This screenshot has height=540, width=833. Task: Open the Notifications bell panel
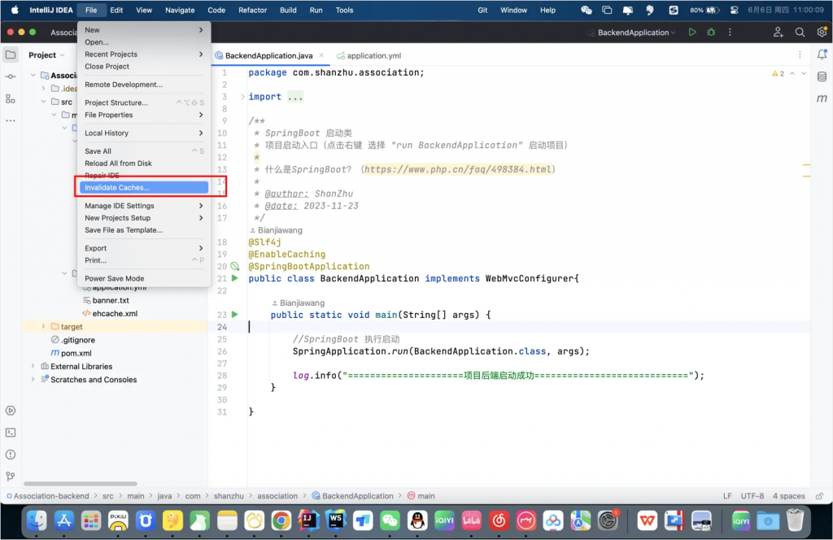point(822,54)
